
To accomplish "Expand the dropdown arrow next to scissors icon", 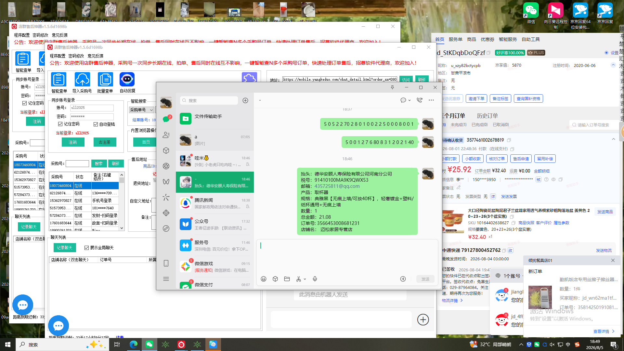I will point(305,279).
